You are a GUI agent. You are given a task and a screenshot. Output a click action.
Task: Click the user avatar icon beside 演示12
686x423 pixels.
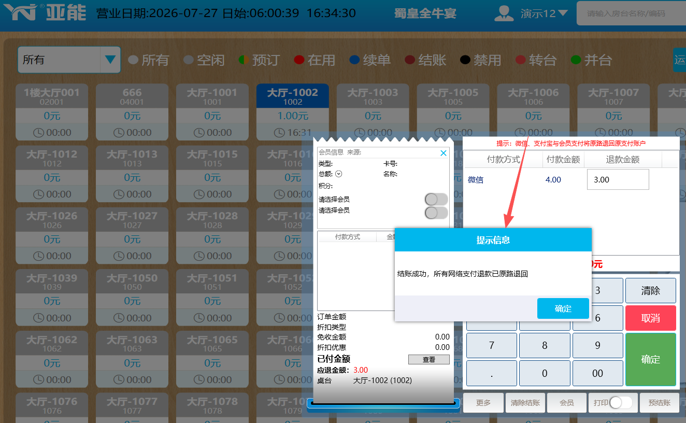[504, 13]
